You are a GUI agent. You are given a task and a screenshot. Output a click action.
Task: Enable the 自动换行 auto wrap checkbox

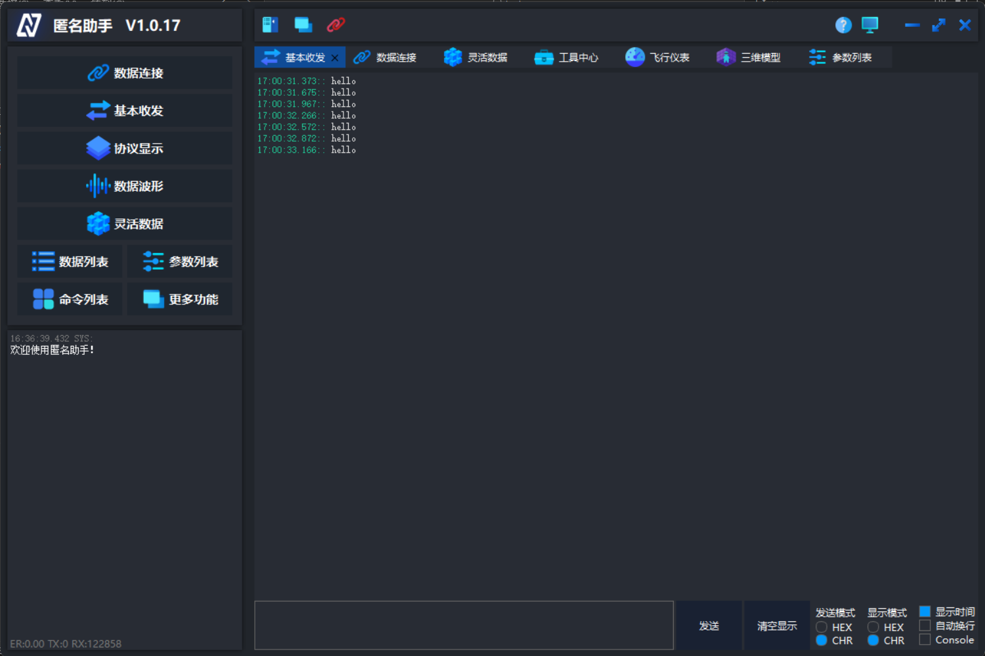(925, 625)
